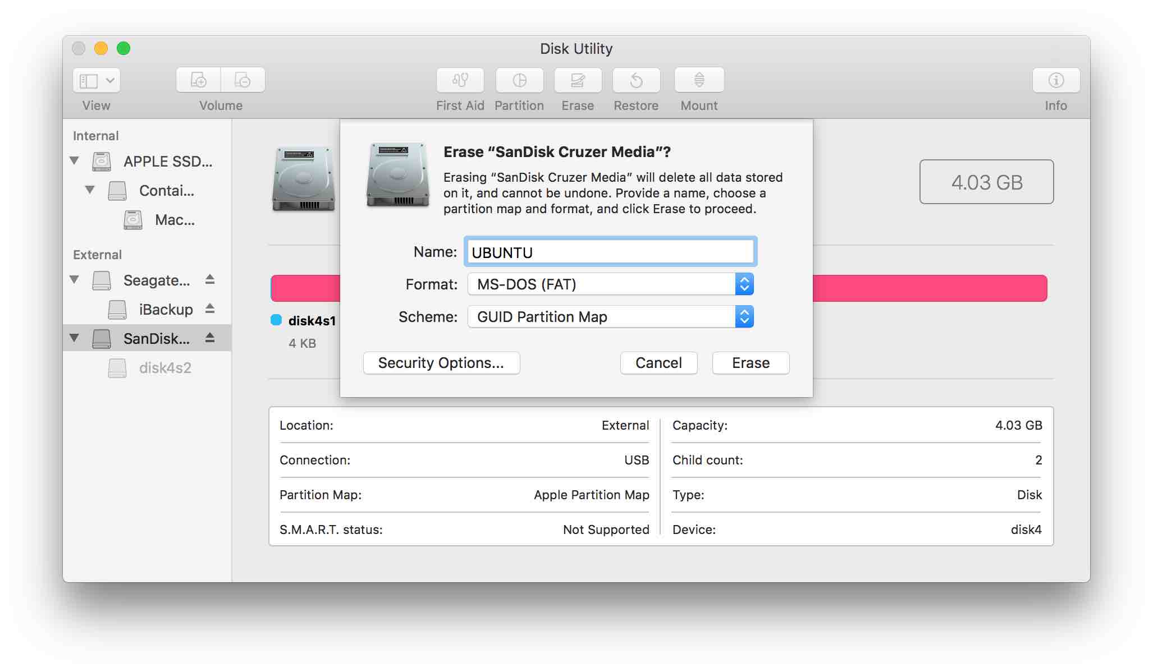Click the USB connection value
This screenshot has width=1153, height=672.
[637, 460]
